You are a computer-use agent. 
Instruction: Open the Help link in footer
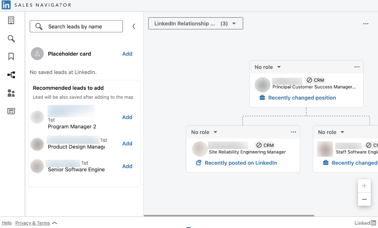coord(7,223)
